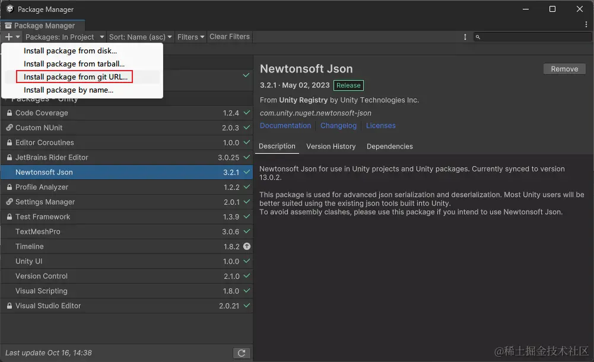
Task: Switch to the Dependencies tab
Action: pyautogui.click(x=389, y=146)
